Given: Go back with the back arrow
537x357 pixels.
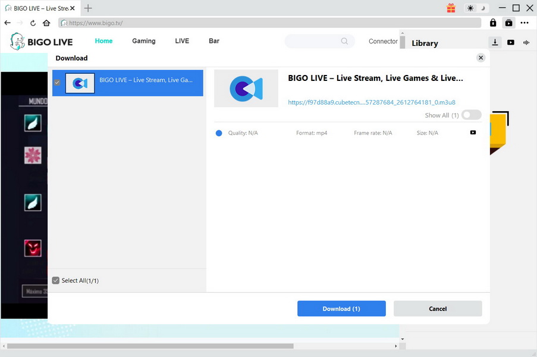Looking at the screenshot, I should tap(8, 23).
